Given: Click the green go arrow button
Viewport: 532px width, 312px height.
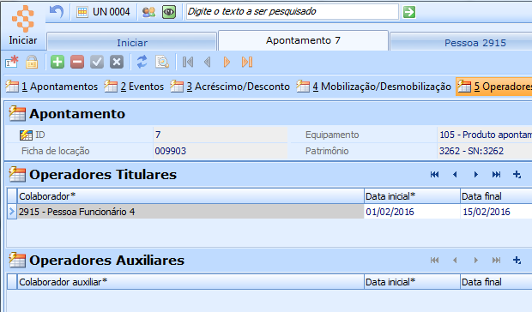Looking at the screenshot, I should point(409,12).
